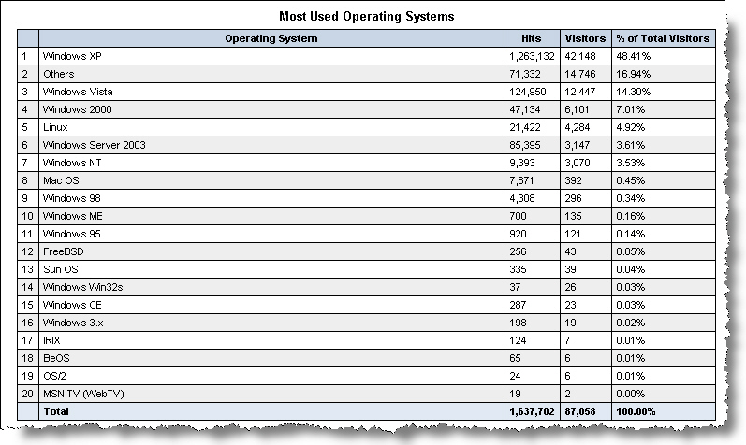Click the Total row label
Screen dimensions: 746x445
click(x=56, y=411)
